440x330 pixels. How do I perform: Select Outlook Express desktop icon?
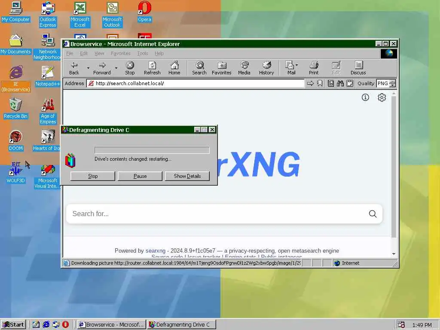48,15
